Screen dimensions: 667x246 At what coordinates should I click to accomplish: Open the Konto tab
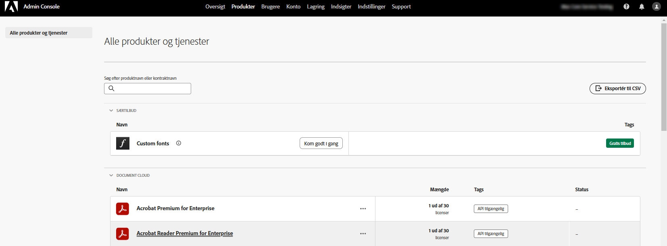[294, 6]
